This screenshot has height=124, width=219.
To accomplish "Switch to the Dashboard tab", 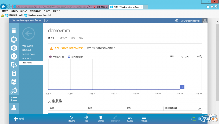I will 51,38.
